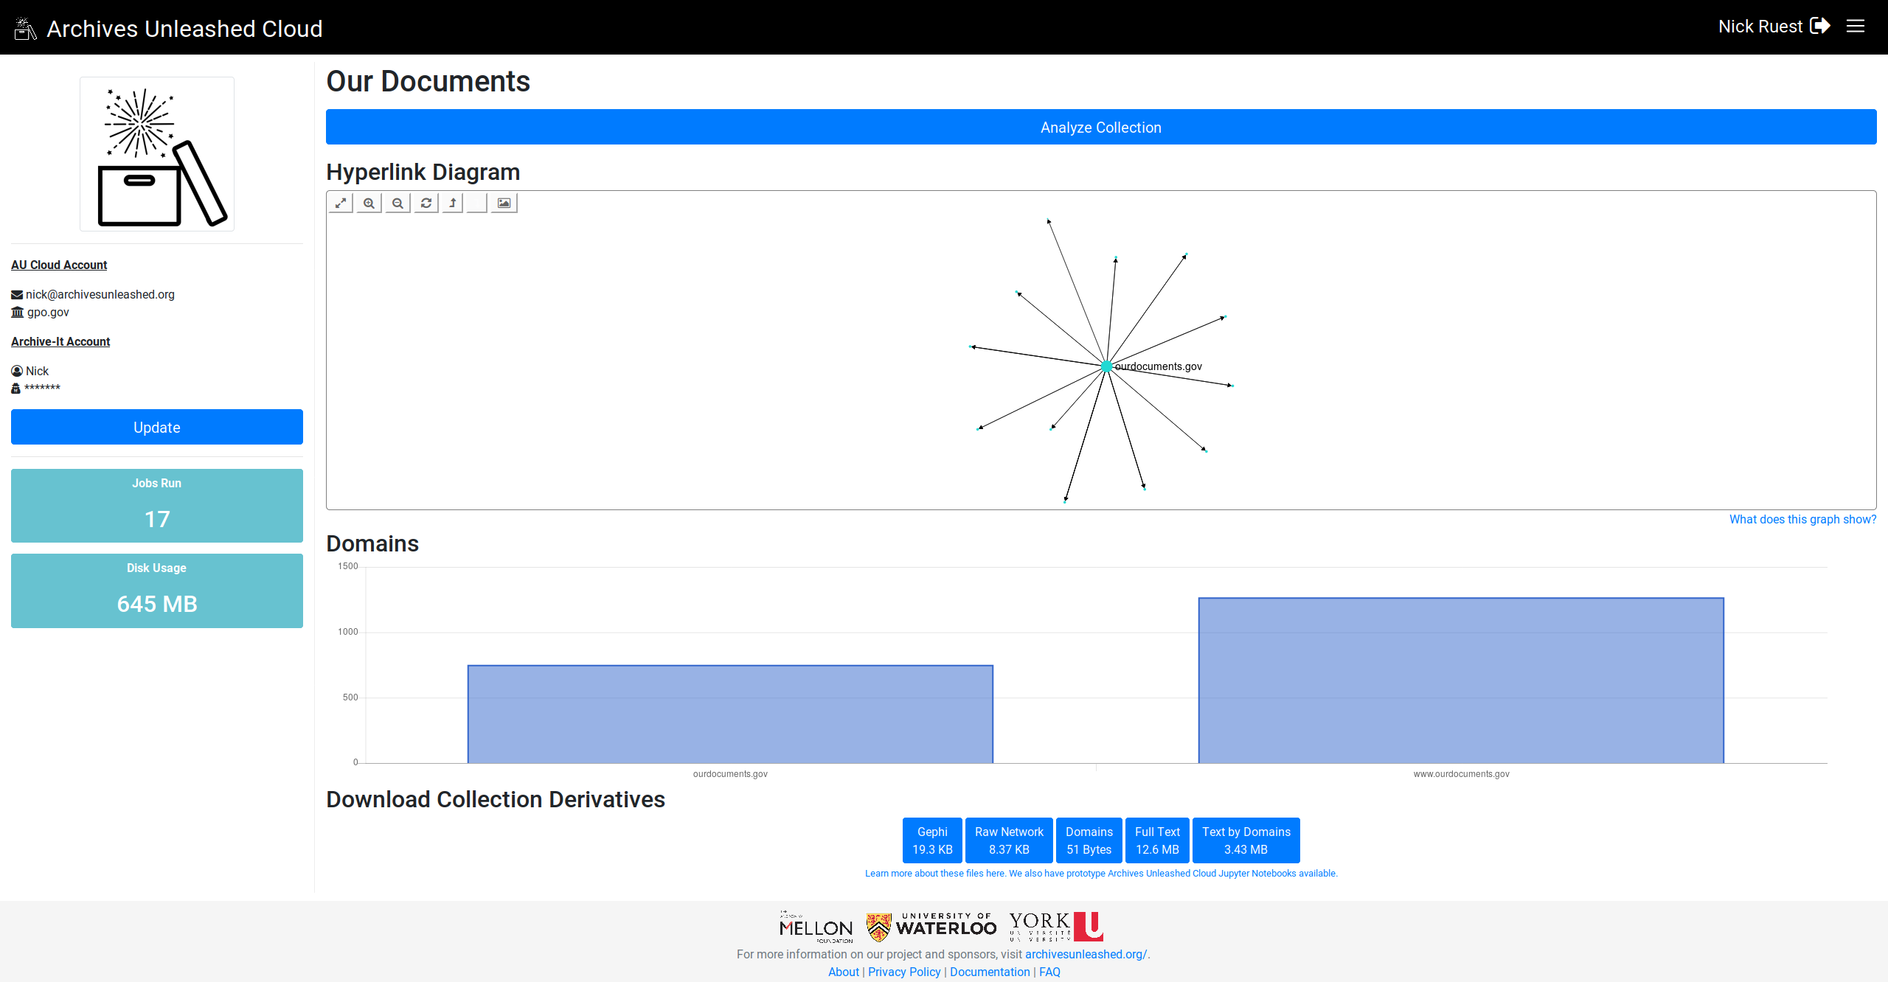Open the FAQ footer link
The image size is (1888, 982).
pyautogui.click(x=1049, y=972)
